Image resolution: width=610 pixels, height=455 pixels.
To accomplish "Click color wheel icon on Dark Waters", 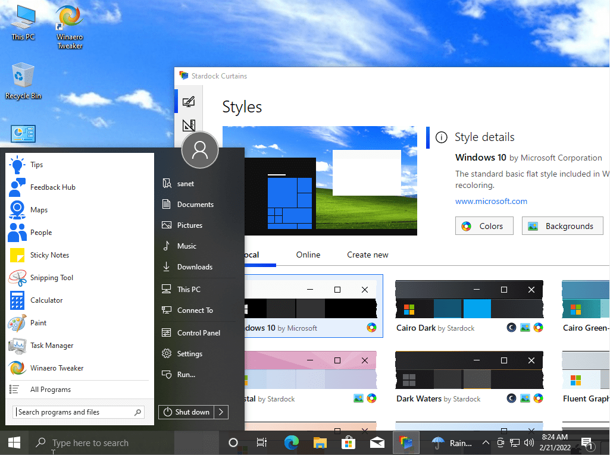I will [x=539, y=398].
